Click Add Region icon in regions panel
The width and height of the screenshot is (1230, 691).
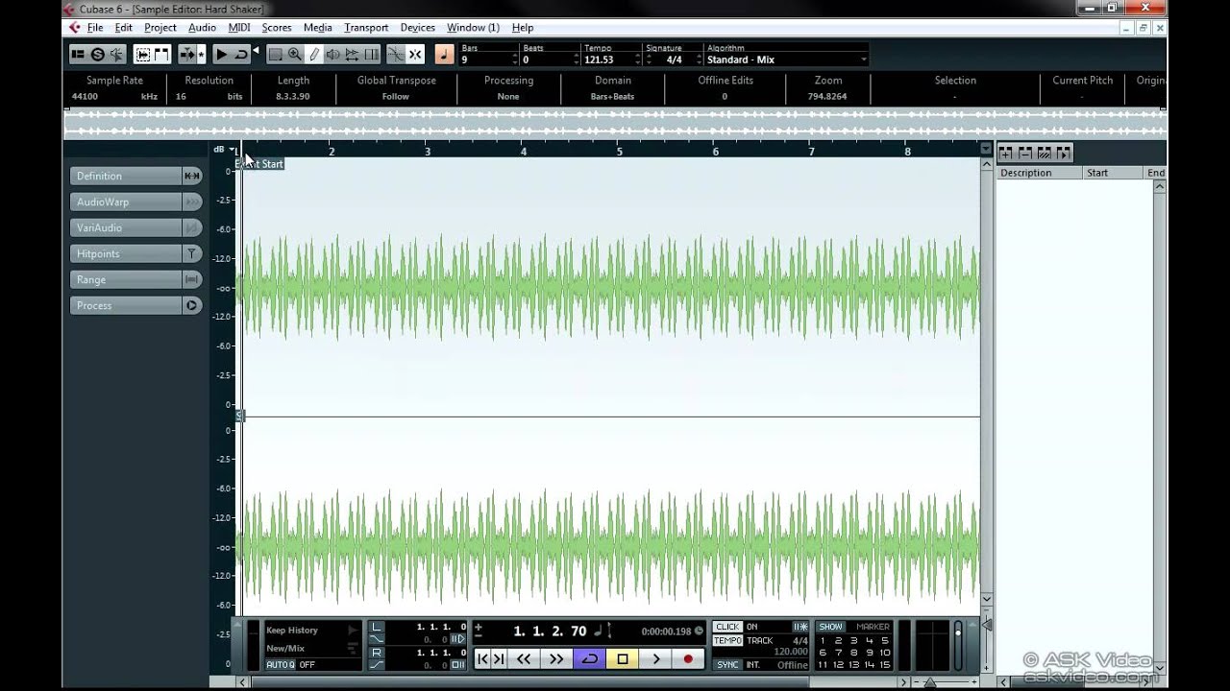click(x=1006, y=154)
